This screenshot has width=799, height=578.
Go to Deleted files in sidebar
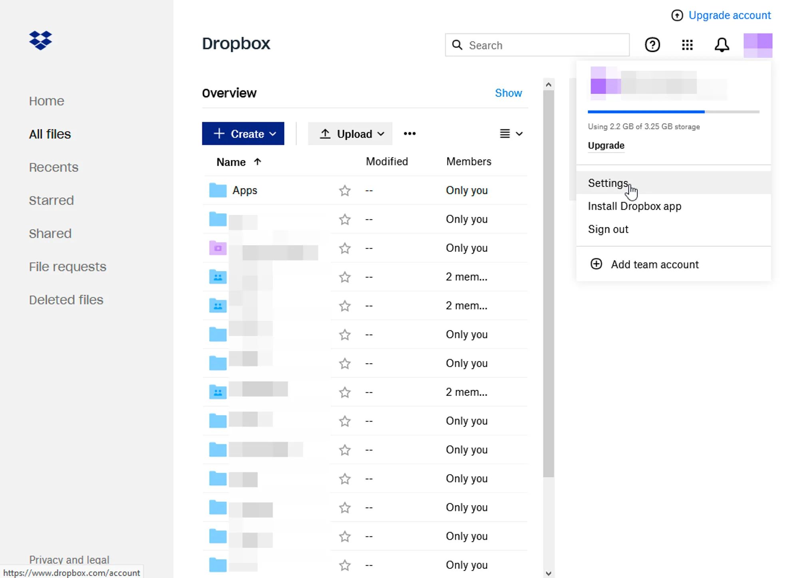[x=66, y=300]
